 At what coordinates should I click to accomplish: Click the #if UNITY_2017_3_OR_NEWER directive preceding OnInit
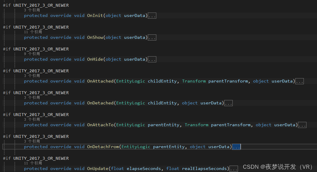pos(36,5)
